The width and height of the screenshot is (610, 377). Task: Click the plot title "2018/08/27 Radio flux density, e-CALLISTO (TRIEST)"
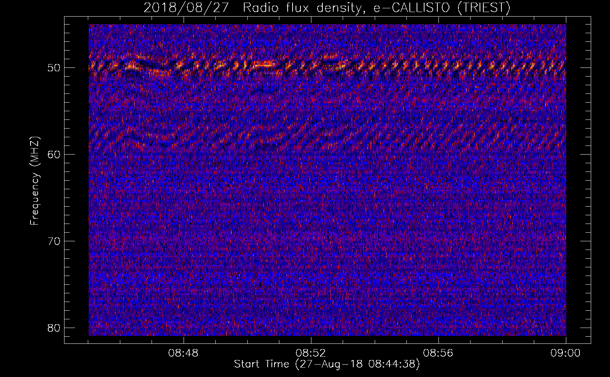click(x=327, y=8)
